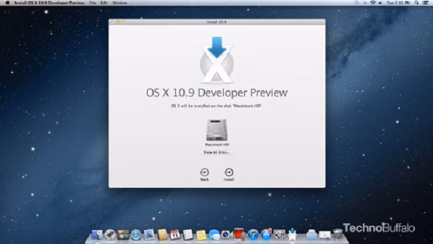The image size is (433, 244).
Task: Click the Install OS X window title
Action: [x=216, y=22]
